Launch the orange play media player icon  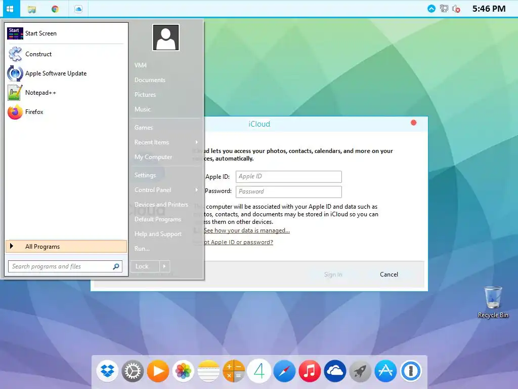point(158,371)
